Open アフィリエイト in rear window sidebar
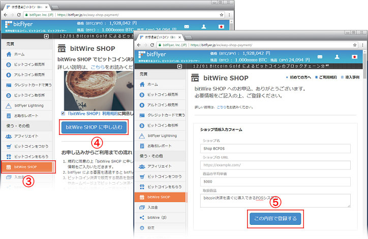368x239 pixels. coord(27,136)
